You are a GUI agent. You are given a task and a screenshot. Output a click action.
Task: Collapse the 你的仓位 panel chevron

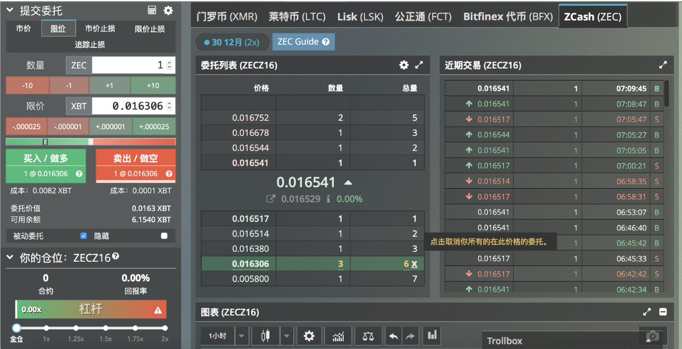point(10,257)
